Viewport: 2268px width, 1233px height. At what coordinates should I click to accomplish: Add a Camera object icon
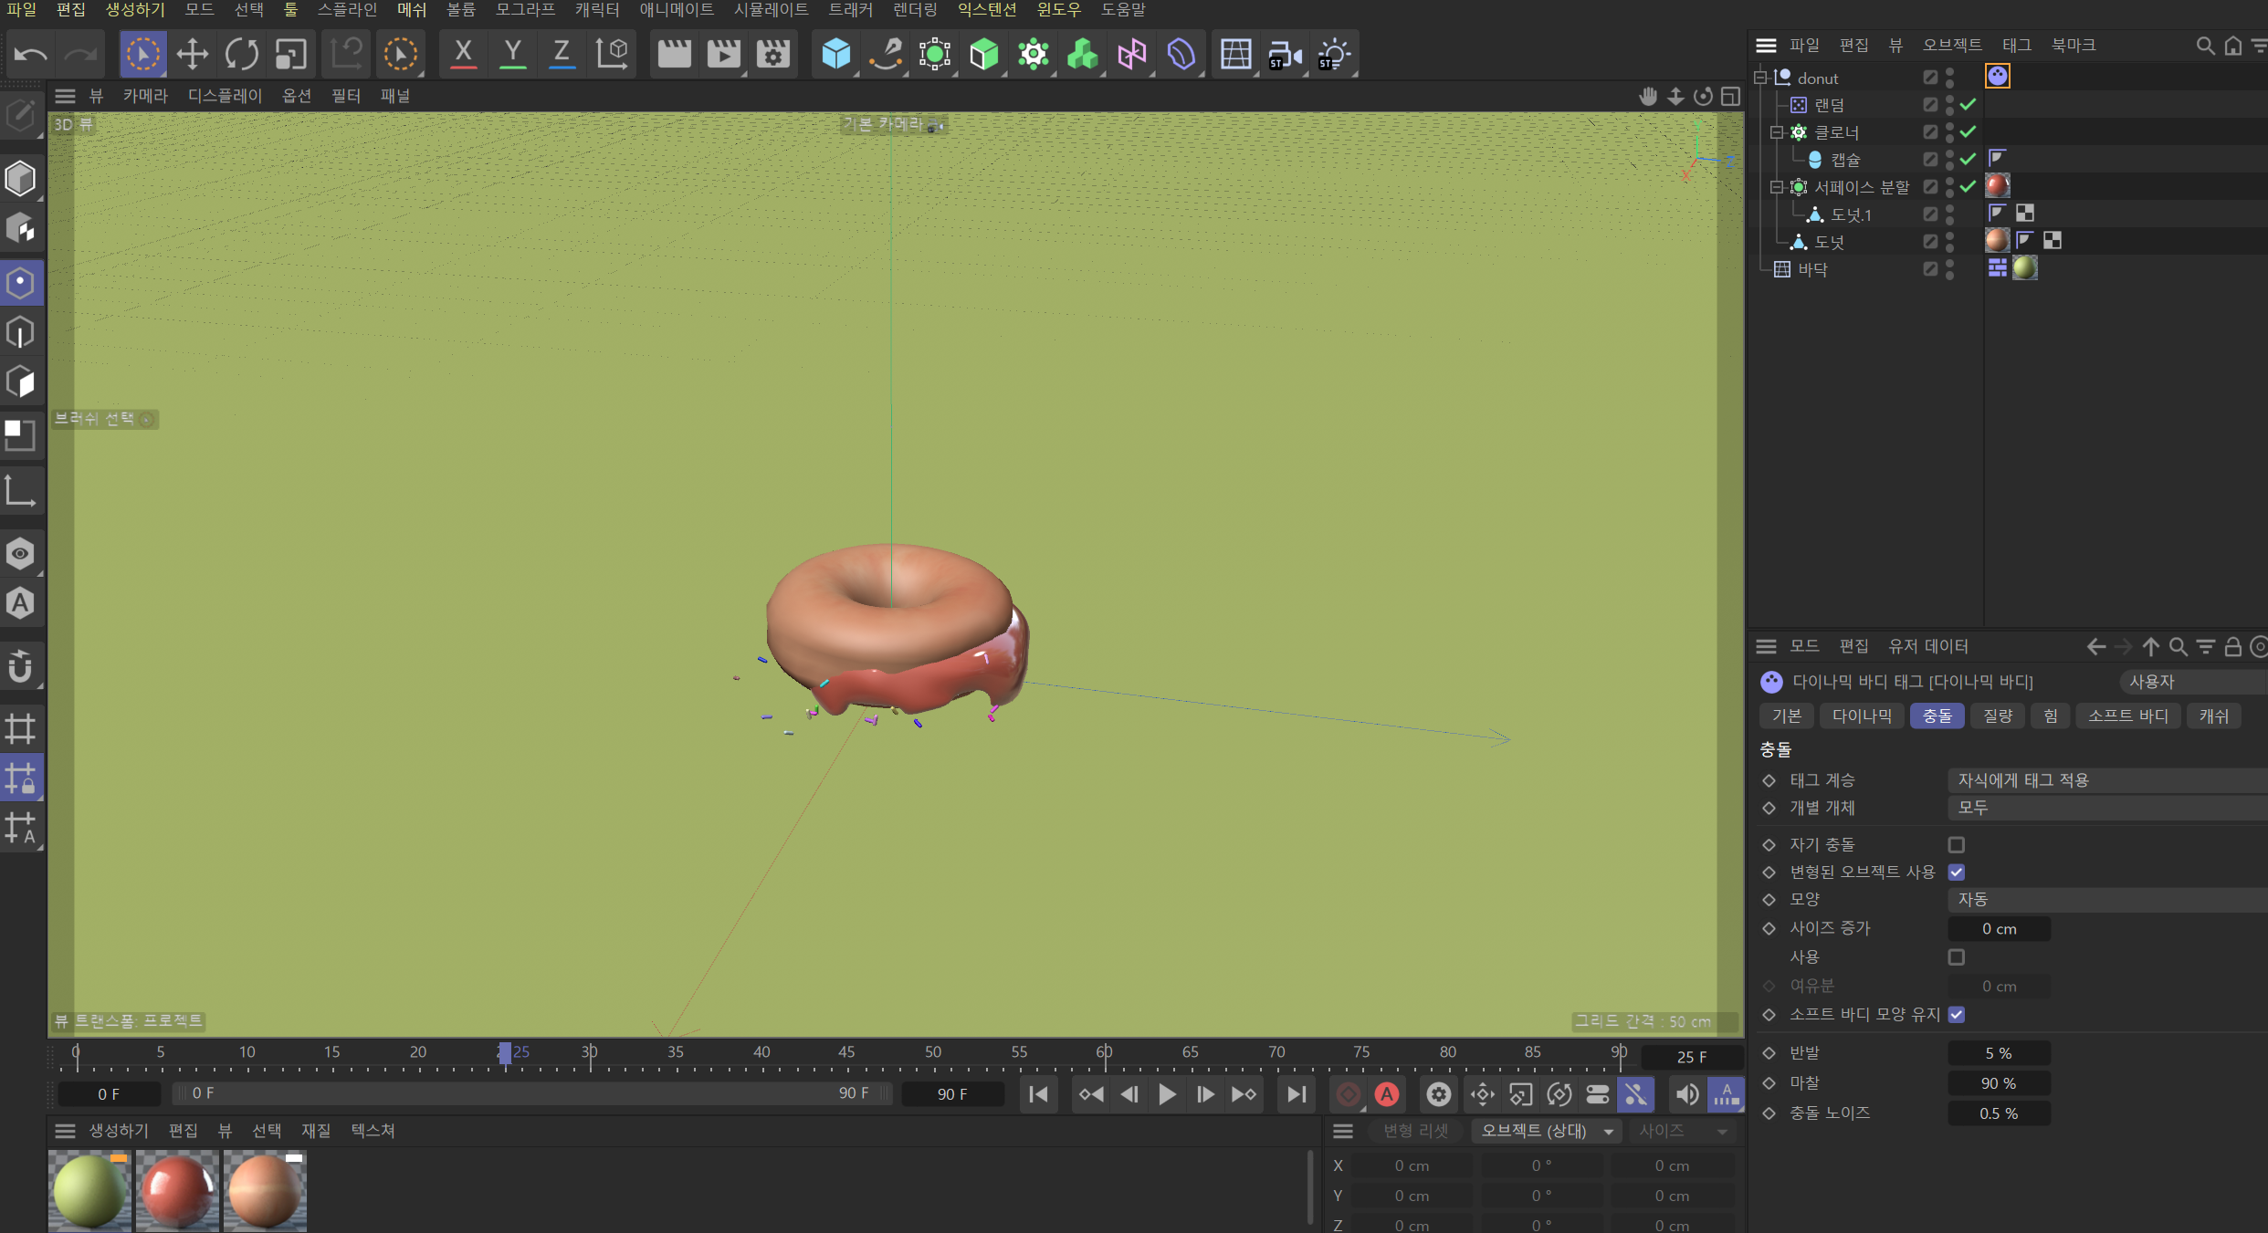coord(1285,55)
